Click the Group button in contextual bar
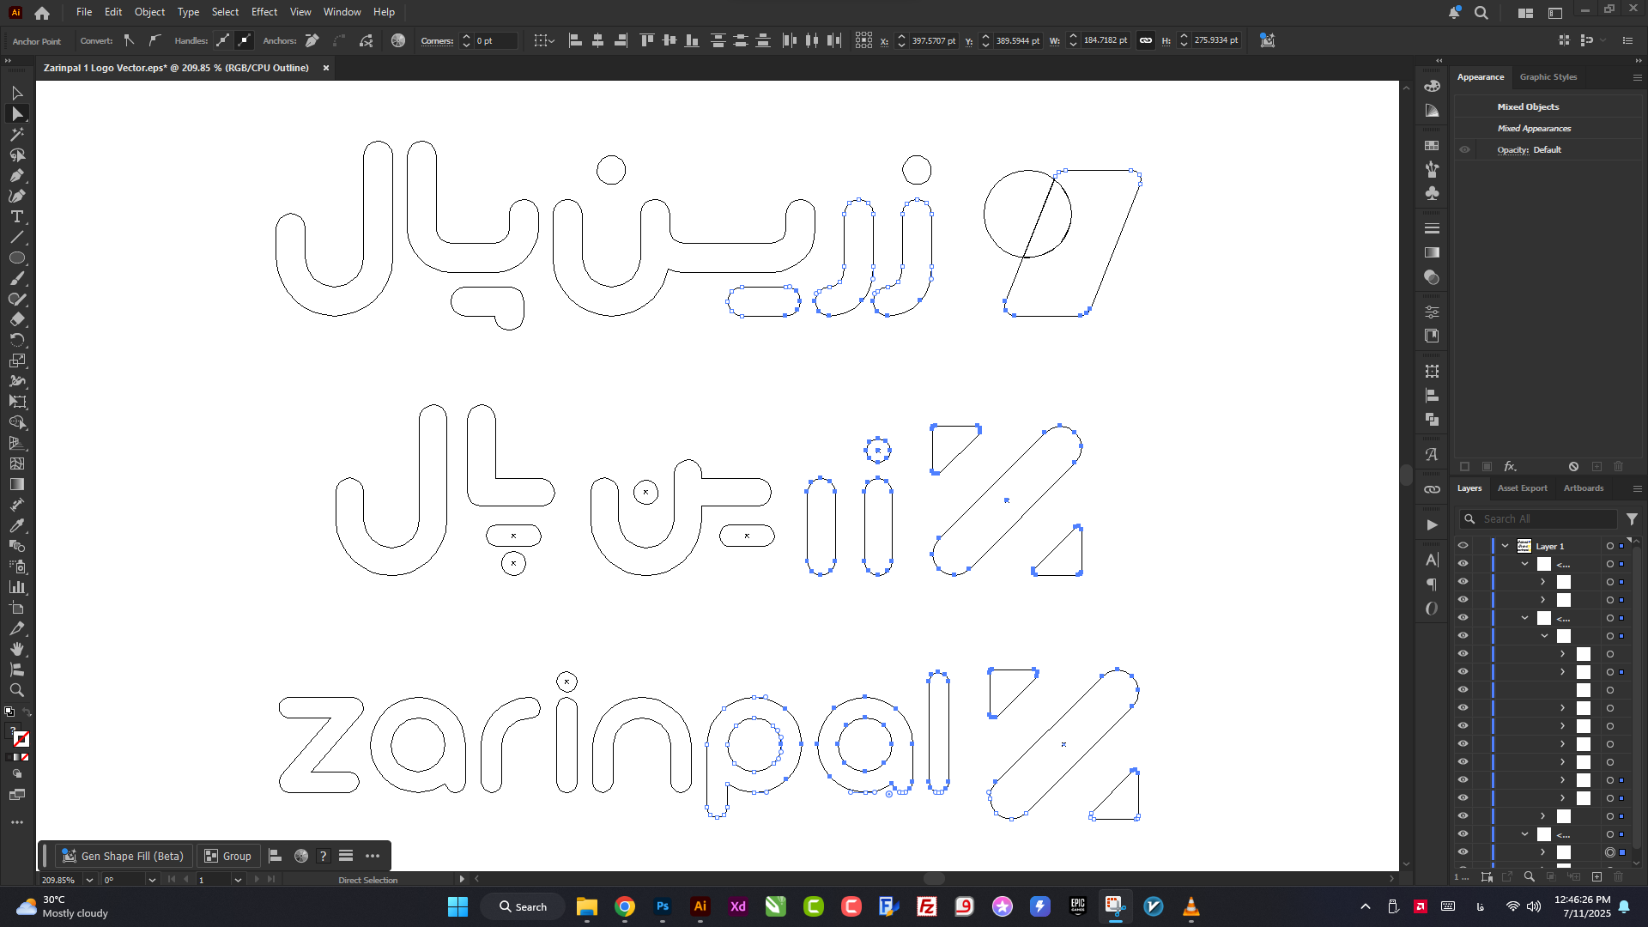 point(228,856)
